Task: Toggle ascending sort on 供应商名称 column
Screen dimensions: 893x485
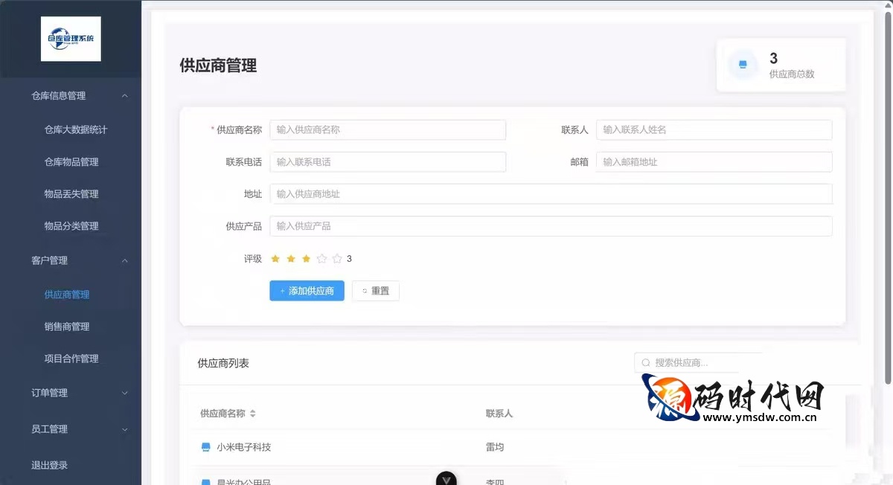Action: [x=253, y=411]
